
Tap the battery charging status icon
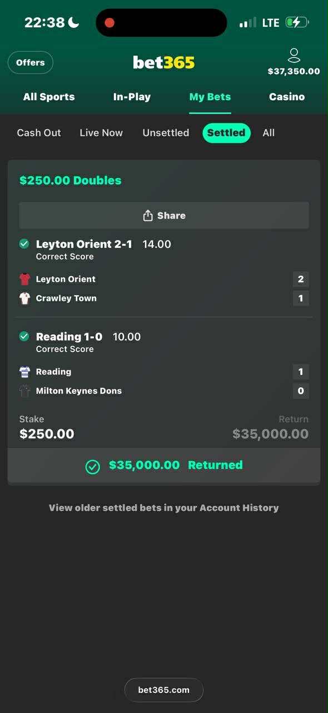point(297,22)
